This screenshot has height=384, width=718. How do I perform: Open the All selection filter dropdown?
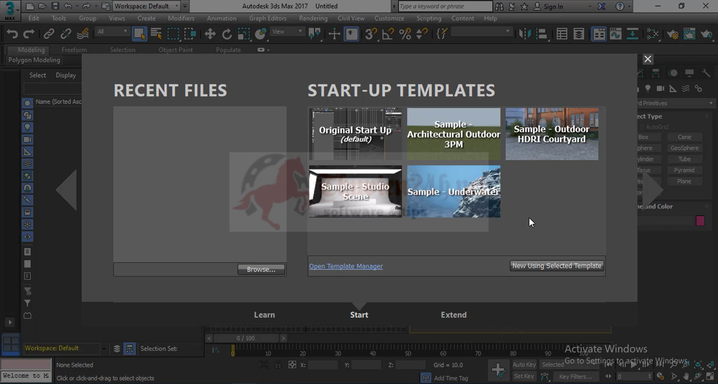pos(112,32)
